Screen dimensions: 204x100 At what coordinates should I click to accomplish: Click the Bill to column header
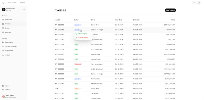[x=93, y=20]
